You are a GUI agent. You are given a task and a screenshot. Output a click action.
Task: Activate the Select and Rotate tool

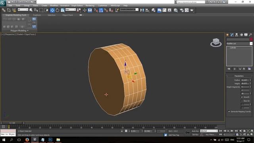[57, 10]
